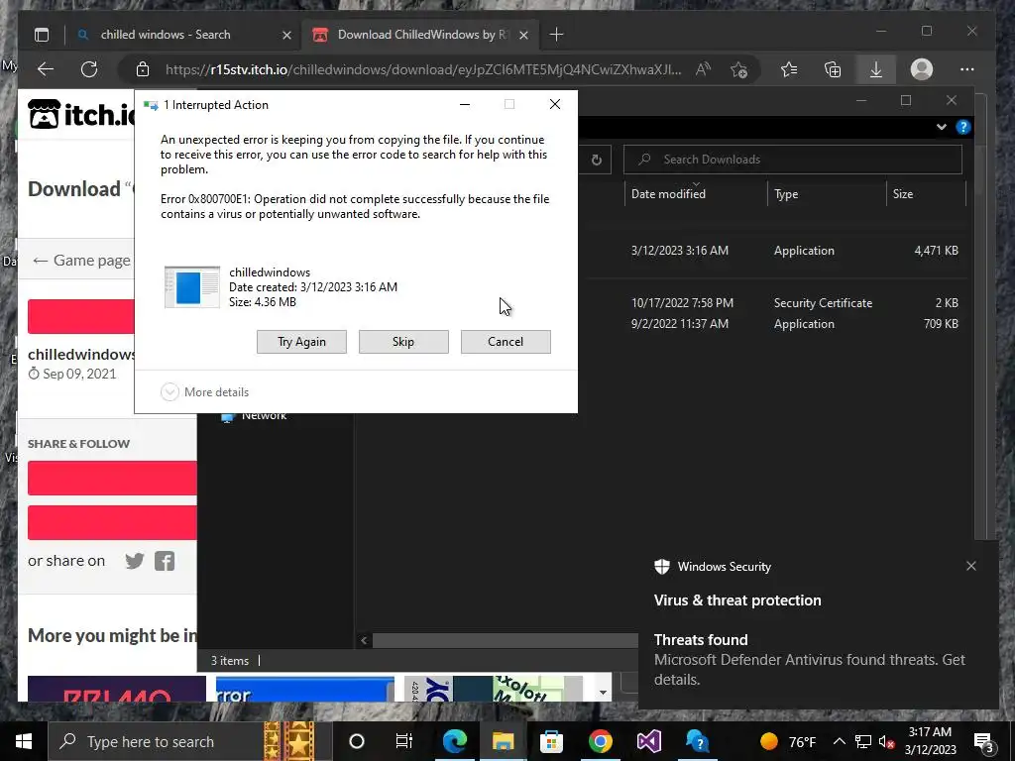Screen dimensions: 1015x761
Task: Click Try Again in Interrupted Action dialog
Action: (301, 342)
